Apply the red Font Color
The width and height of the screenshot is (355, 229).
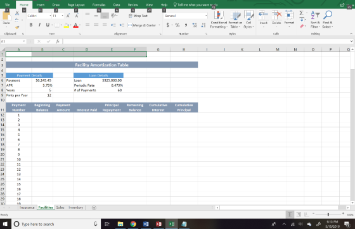click(x=75, y=25)
